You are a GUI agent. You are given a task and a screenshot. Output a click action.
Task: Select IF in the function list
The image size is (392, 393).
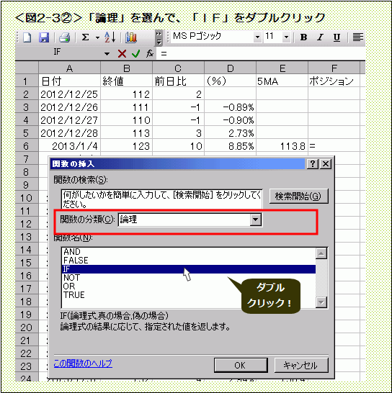189,269
